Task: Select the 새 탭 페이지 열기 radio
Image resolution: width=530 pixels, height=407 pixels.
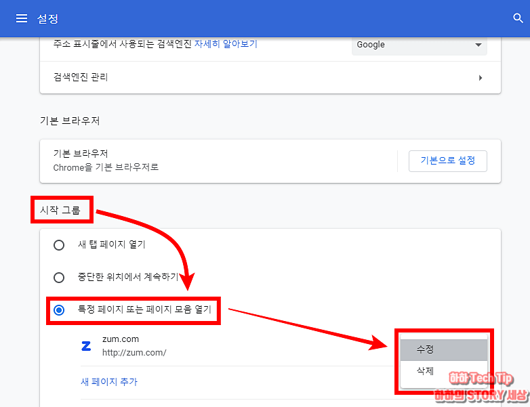Action: click(59, 245)
